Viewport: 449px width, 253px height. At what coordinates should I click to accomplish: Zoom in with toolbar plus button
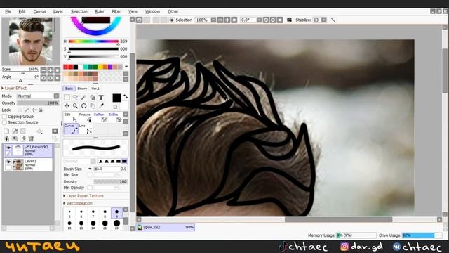[x=227, y=20]
